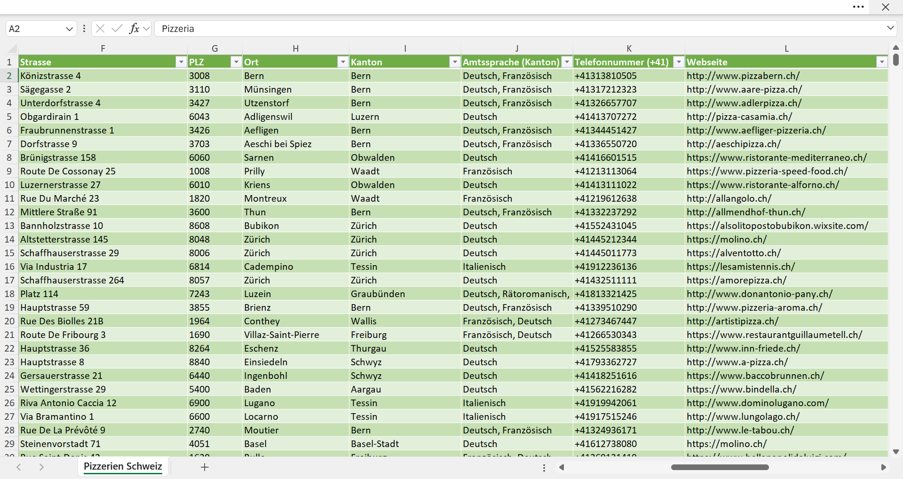Close the window with X button
The height and width of the screenshot is (479, 903).
pyautogui.click(x=886, y=7)
